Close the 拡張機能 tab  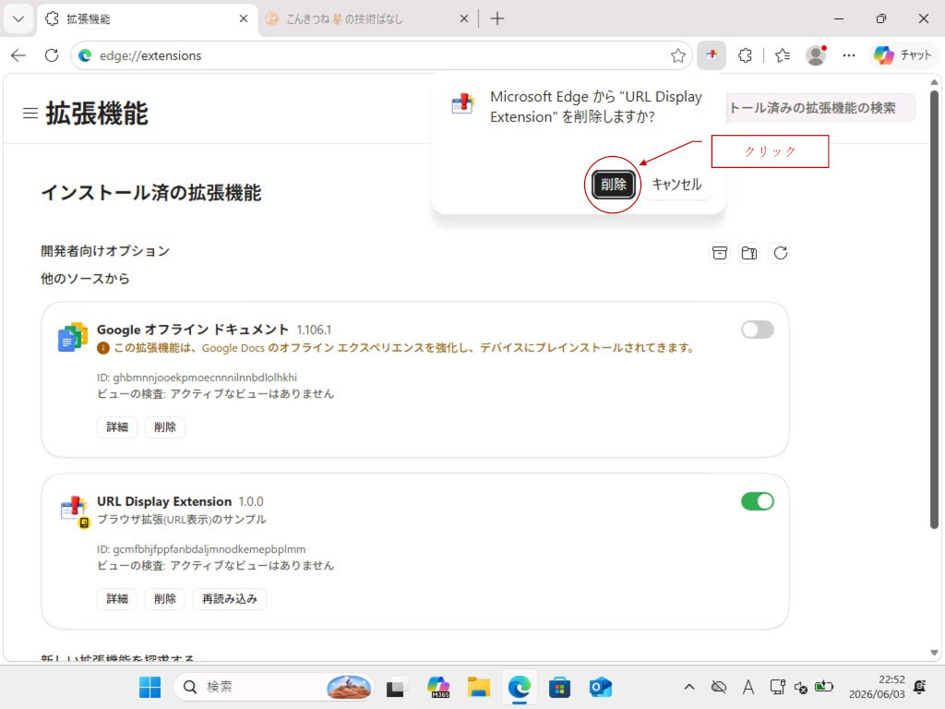tap(244, 18)
